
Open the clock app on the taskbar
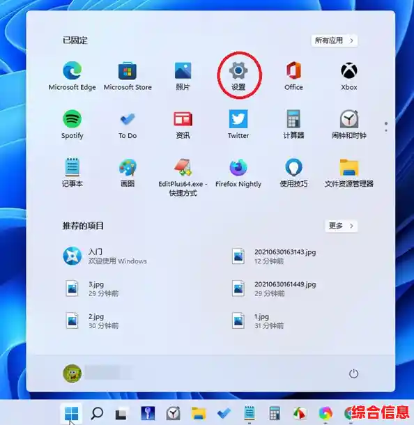(174, 413)
